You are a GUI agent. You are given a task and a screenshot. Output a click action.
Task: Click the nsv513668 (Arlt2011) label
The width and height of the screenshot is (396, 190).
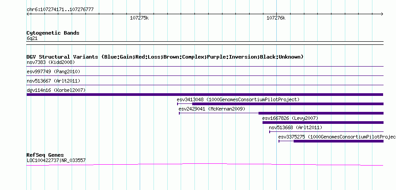[295, 127]
